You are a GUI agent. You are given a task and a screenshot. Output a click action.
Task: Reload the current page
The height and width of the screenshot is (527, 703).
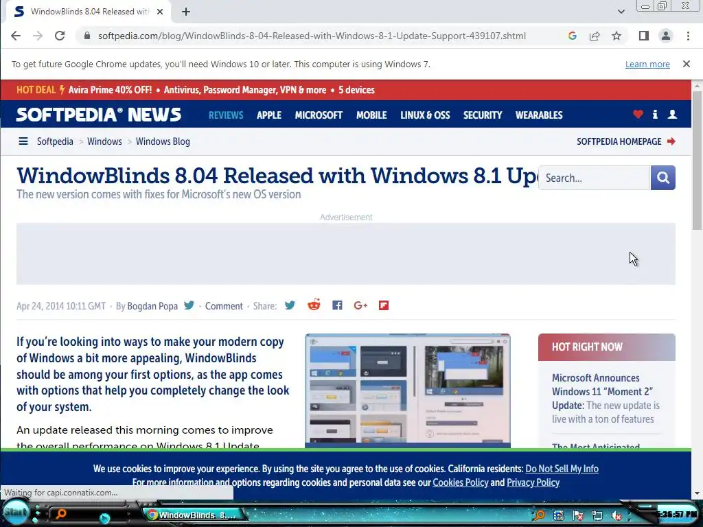60,36
